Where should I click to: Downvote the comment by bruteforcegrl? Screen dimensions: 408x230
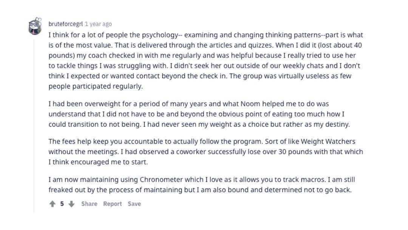point(71,204)
